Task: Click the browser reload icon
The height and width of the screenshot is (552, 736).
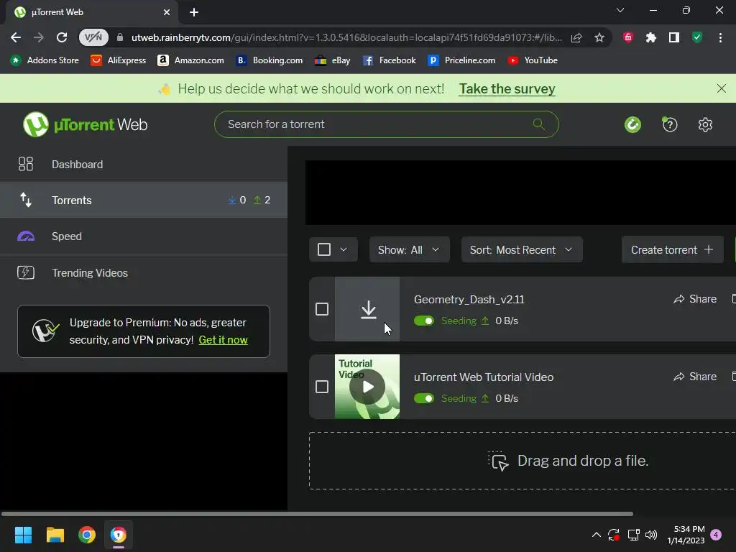Action: coord(62,37)
